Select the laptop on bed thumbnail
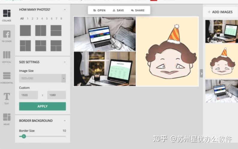The width and height of the screenshot is (238, 149). (222, 91)
